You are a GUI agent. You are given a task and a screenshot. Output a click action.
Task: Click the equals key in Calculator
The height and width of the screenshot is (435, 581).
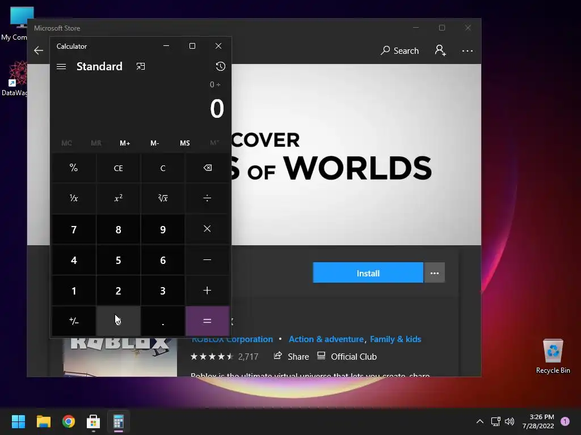tap(207, 321)
